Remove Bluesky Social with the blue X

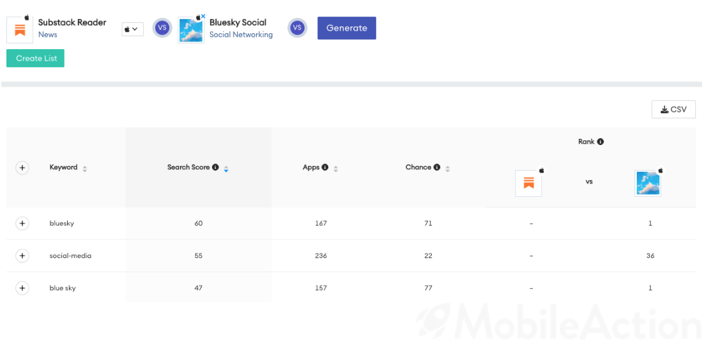(203, 16)
